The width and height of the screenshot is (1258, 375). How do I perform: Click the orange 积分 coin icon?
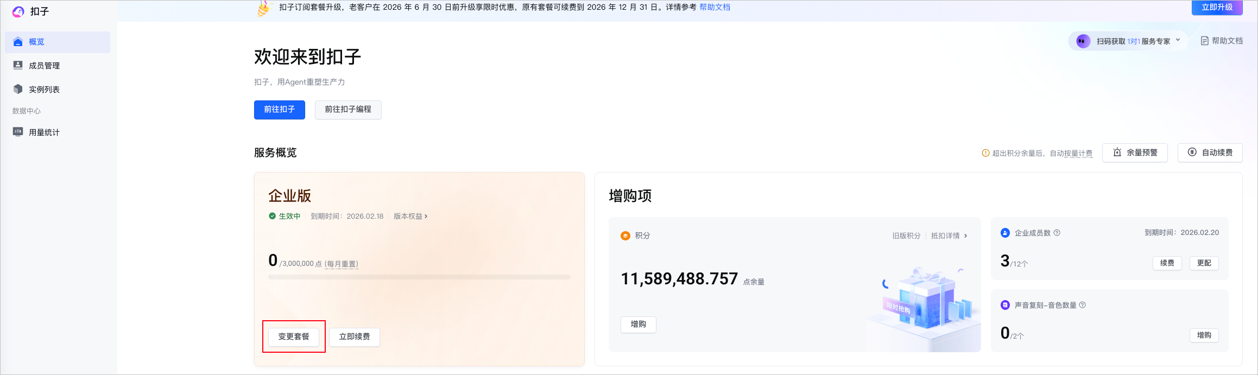625,236
